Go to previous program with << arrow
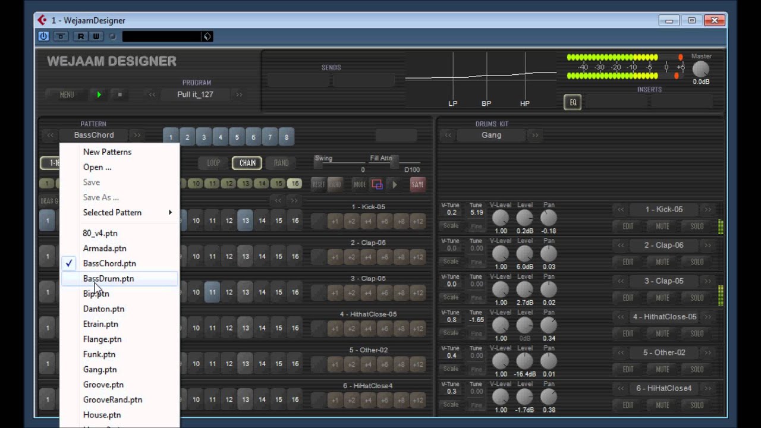The width and height of the screenshot is (761, 428). pyautogui.click(x=152, y=95)
